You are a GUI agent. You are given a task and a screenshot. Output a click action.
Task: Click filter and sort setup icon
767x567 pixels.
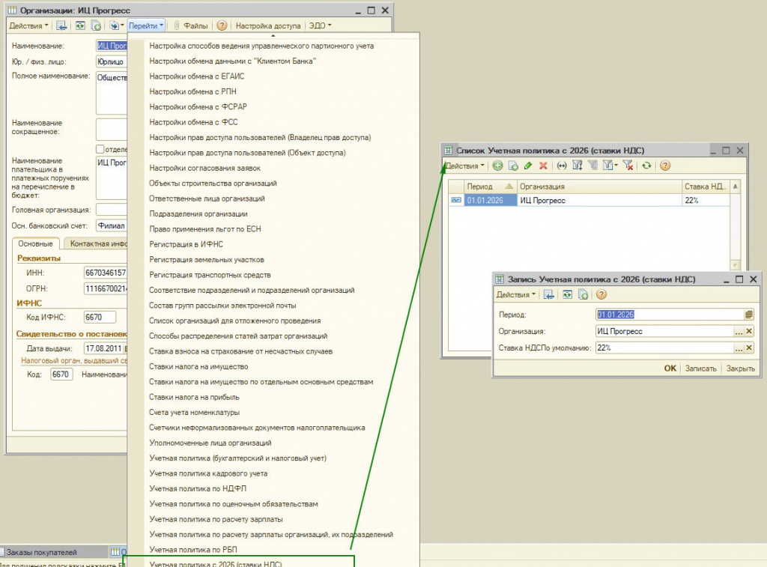click(577, 166)
